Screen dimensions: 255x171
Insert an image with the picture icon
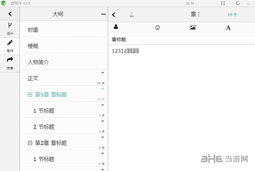(x=193, y=27)
